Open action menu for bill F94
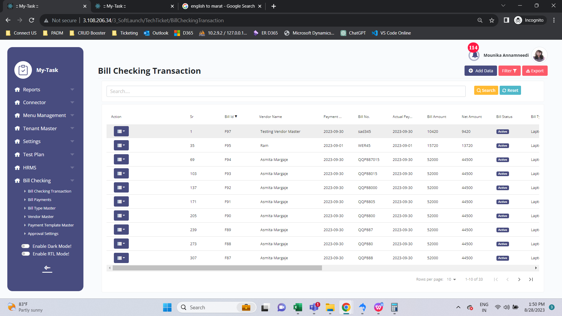The height and width of the screenshot is (316, 562). [121, 159]
